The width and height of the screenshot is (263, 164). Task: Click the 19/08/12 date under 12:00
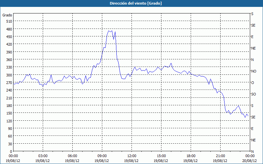tap(131, 161)
